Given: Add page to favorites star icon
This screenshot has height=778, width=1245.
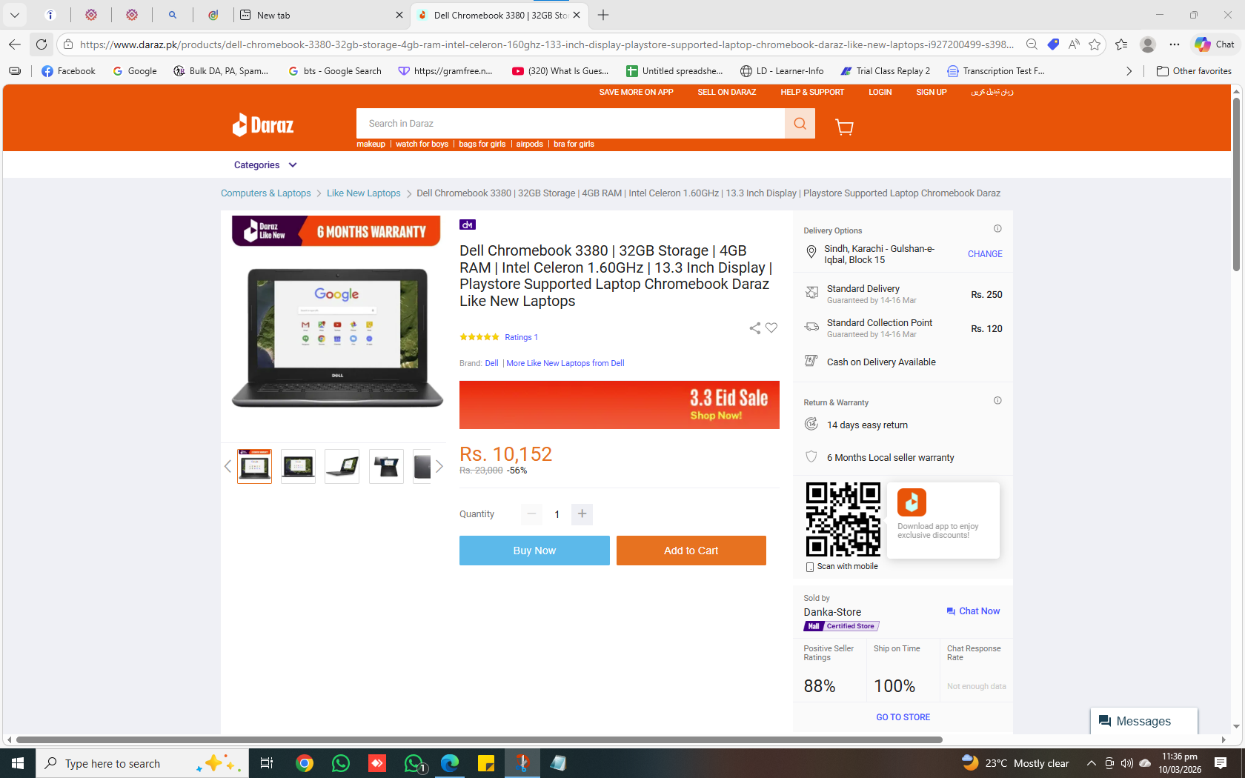Looking at the screenshot, I should pyautogui.click(x=1095, y=44).
